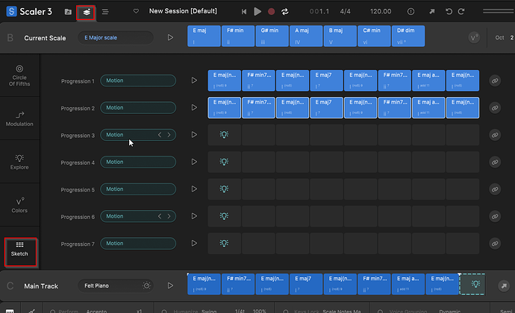Click the skip to start button
The height and width of the screenshot is (313, 515).
coord(244,11)
